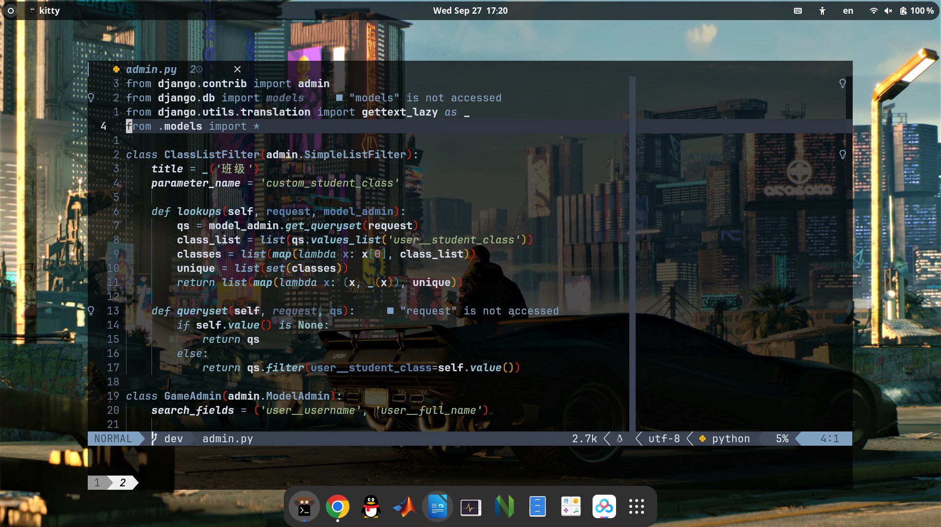941x527 pixels.
Task: Launch Google Chrome from the dock
Action: [337, 506]
